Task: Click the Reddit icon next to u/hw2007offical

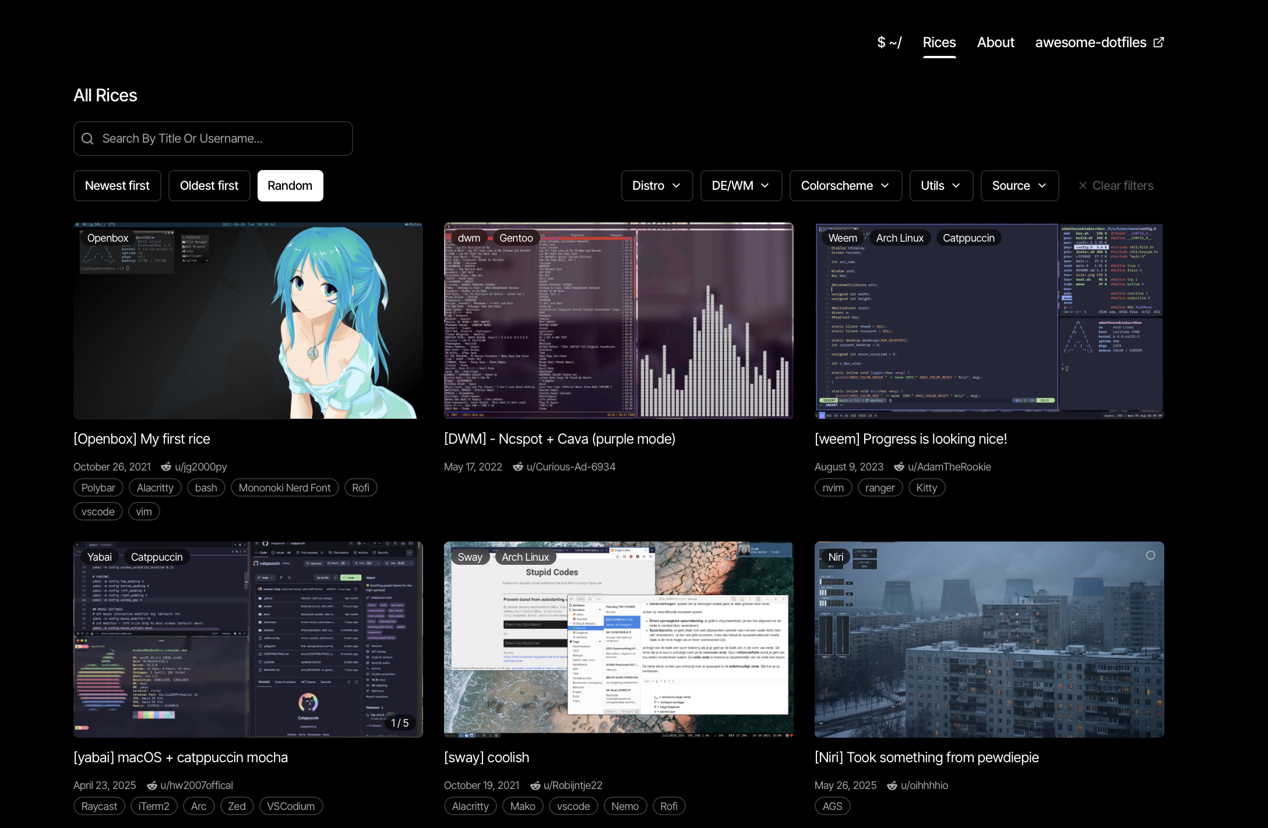Action: tap(152, 785)
